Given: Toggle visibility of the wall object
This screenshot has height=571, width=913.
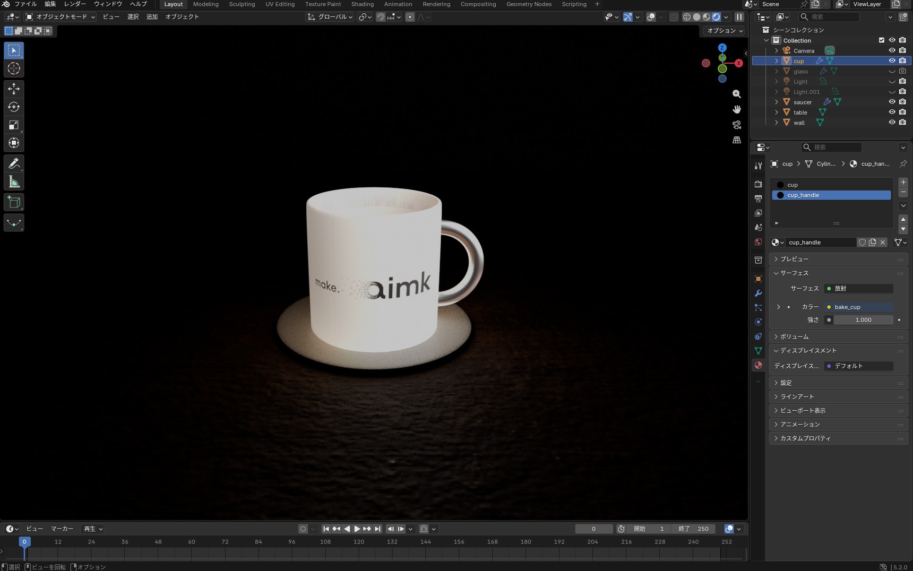Looking at the screenshot, I should (892, 122).
